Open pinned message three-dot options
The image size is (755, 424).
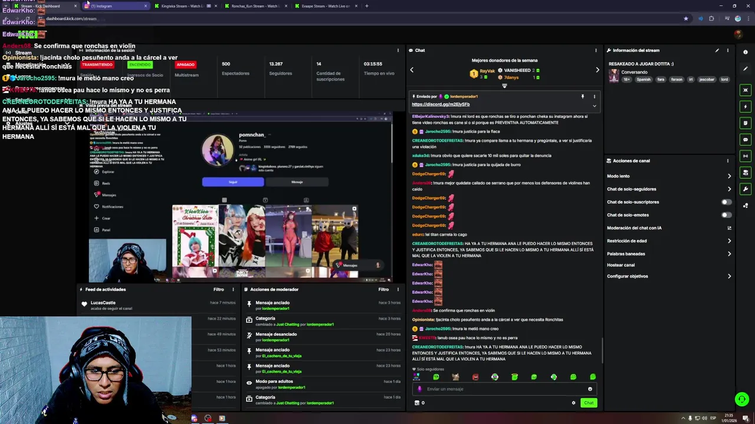594,97
